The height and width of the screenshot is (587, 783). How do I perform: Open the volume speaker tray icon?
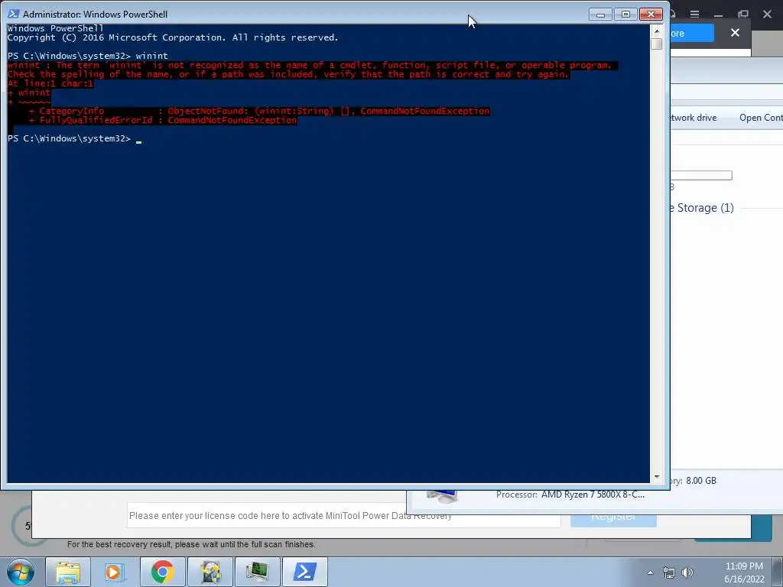click(x=687, y=572)
